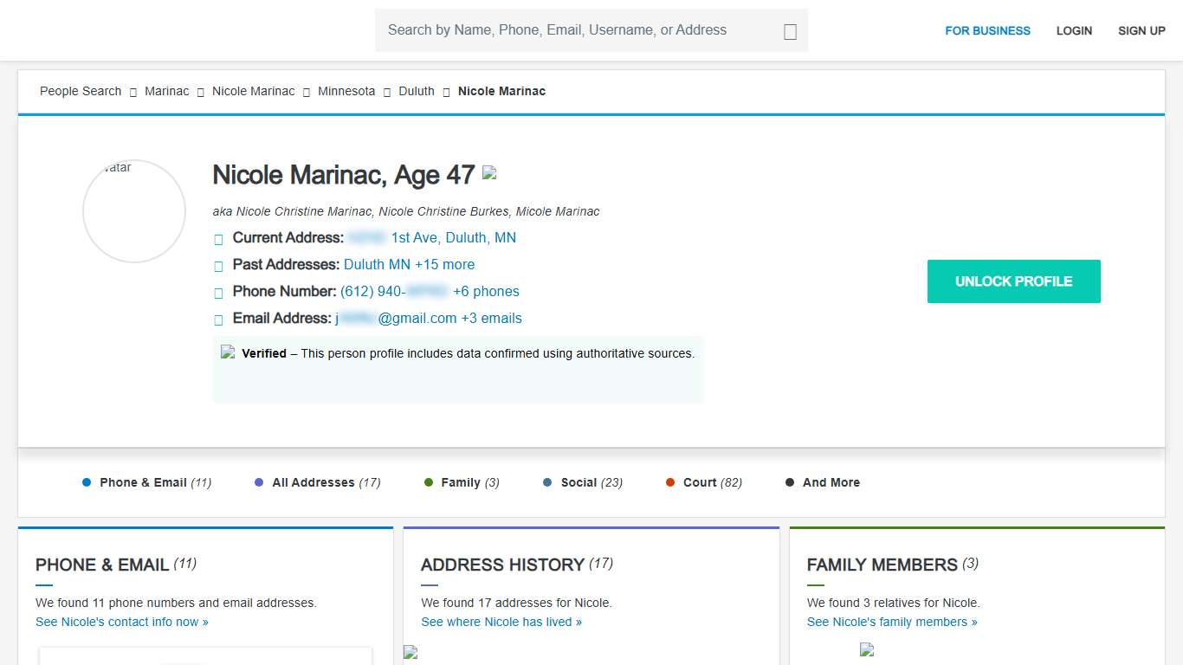Open 'See Nicole's family members' link

pyautogui.click(x=892, y=622)
